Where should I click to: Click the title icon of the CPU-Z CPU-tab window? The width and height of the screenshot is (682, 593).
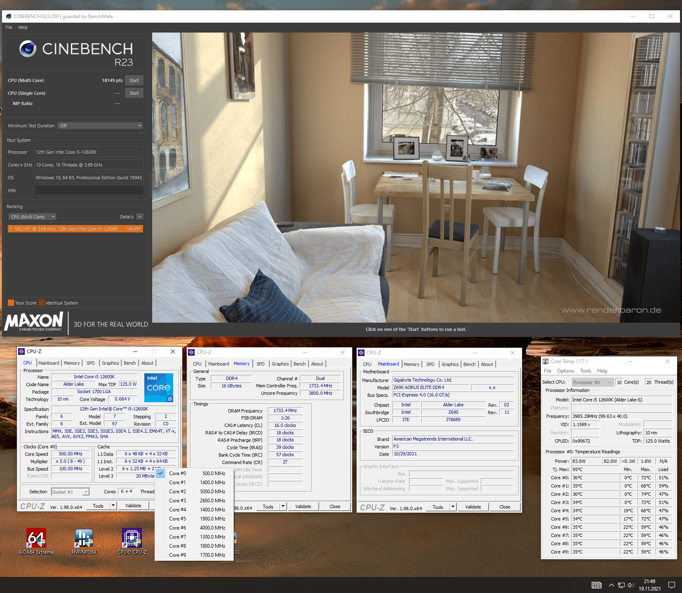(x=21, y=352)
